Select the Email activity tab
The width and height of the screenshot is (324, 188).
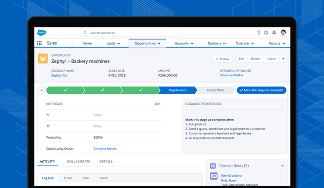[x=68, y=178]
